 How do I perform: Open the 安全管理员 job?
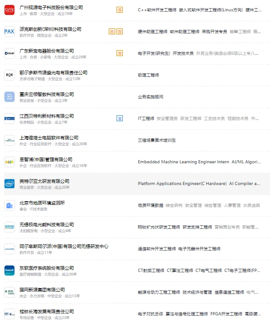point(167,119)
